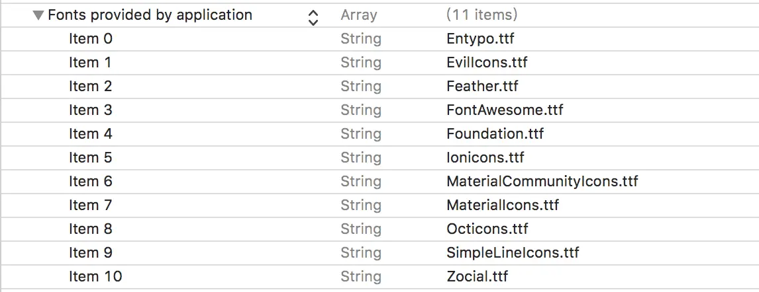This screenshot has height=292, width=759.
Task: Click the FontAwesome.ttf value field
Action: tap(505, 110)
